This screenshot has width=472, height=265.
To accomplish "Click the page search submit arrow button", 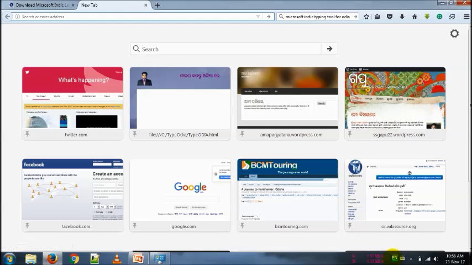I will (x=329, y=49).
